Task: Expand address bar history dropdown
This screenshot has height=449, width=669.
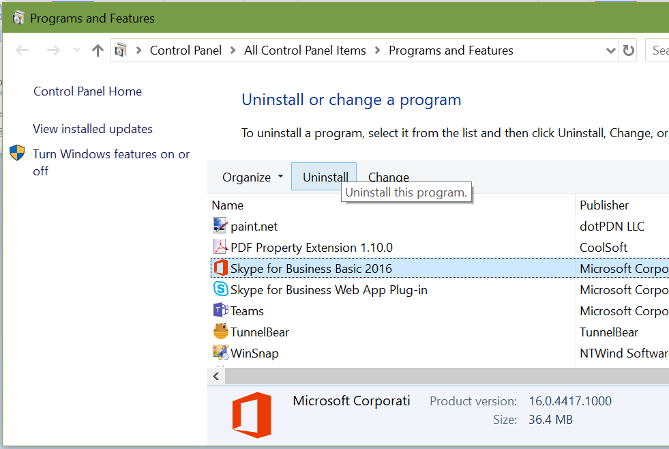Action: 610,50
